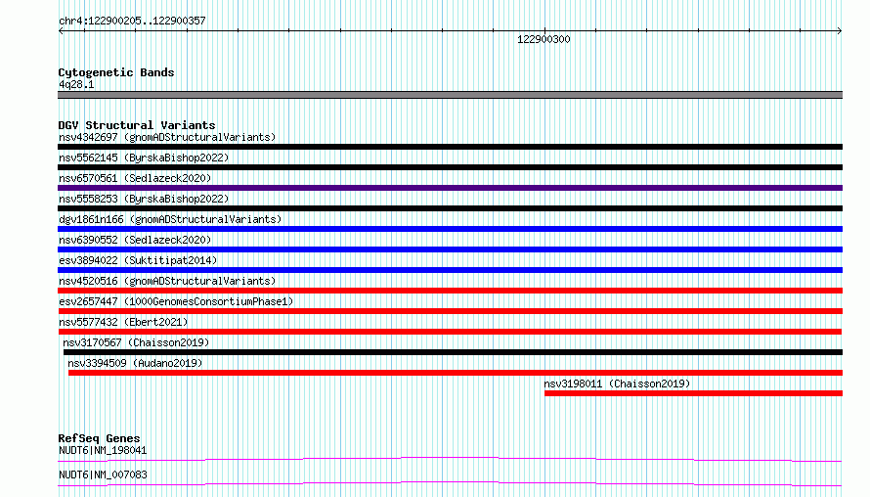Click the left arrow of the ruler
The image size is (870, 497).
coord(61,31)
